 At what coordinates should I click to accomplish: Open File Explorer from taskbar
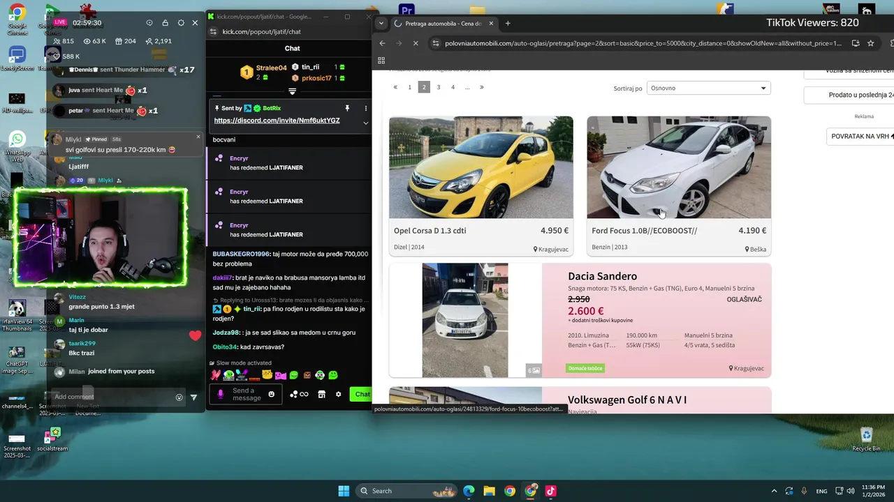tap(489, 491)
